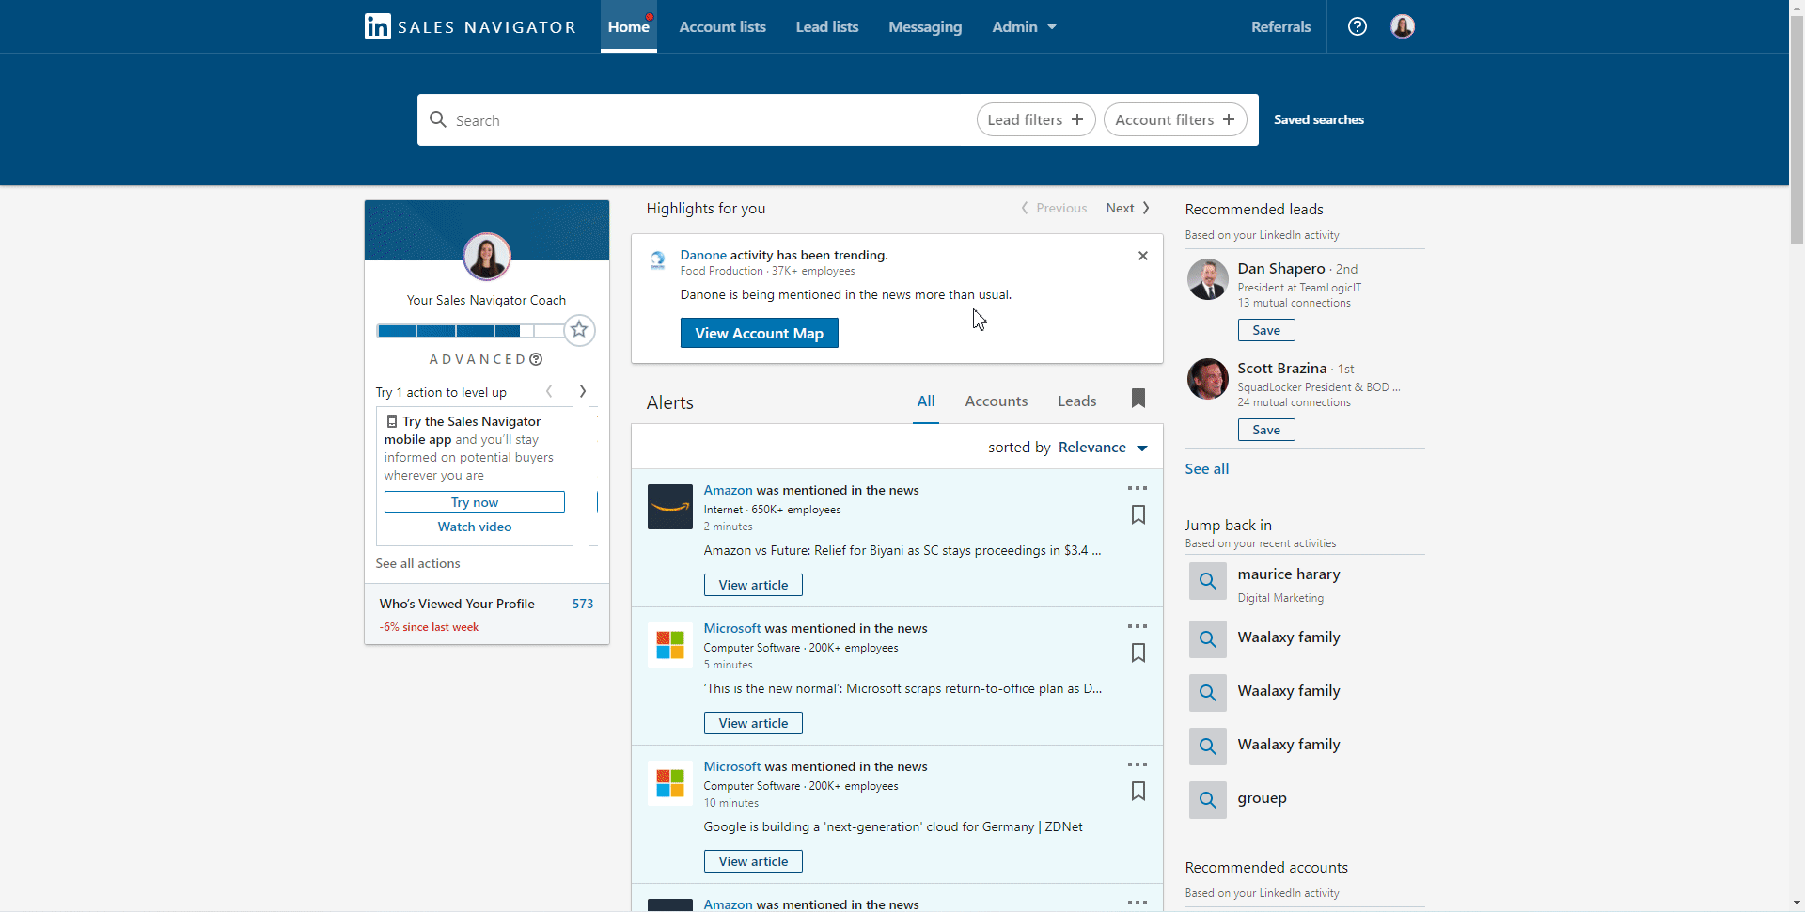Screen dimensions: 1805x912
Task: Open the Admin dropdown menu
Action: [x=1024, y=26]
